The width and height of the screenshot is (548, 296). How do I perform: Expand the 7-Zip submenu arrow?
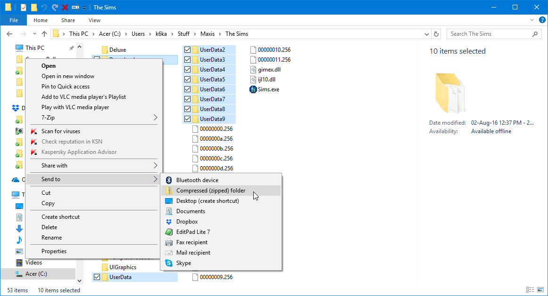[x=155, y=118]
